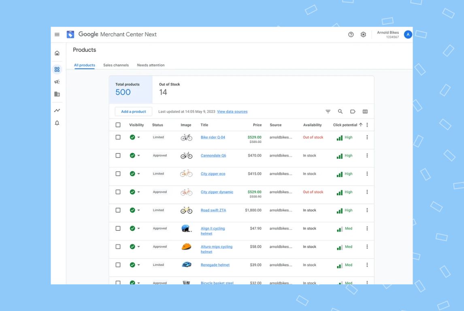Viewport: 464px width, 311px height.
Task: Expand visibility dropdown for City zipper dynamic
Action: (x=138, y=192)
